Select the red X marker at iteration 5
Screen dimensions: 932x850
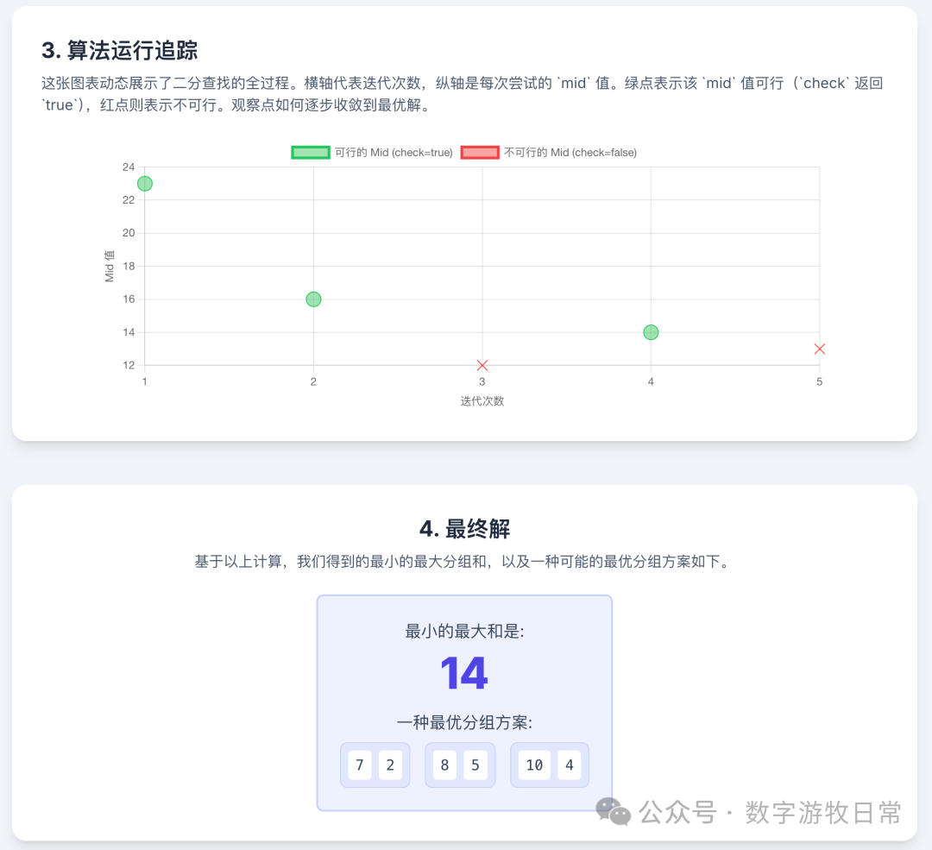[x=819, y=349]
